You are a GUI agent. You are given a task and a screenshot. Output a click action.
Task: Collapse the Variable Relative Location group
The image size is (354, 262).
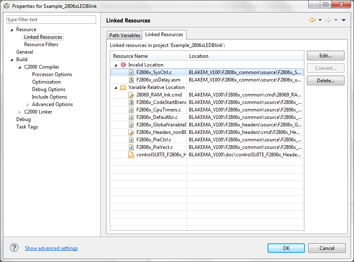[x=116, y=87]
